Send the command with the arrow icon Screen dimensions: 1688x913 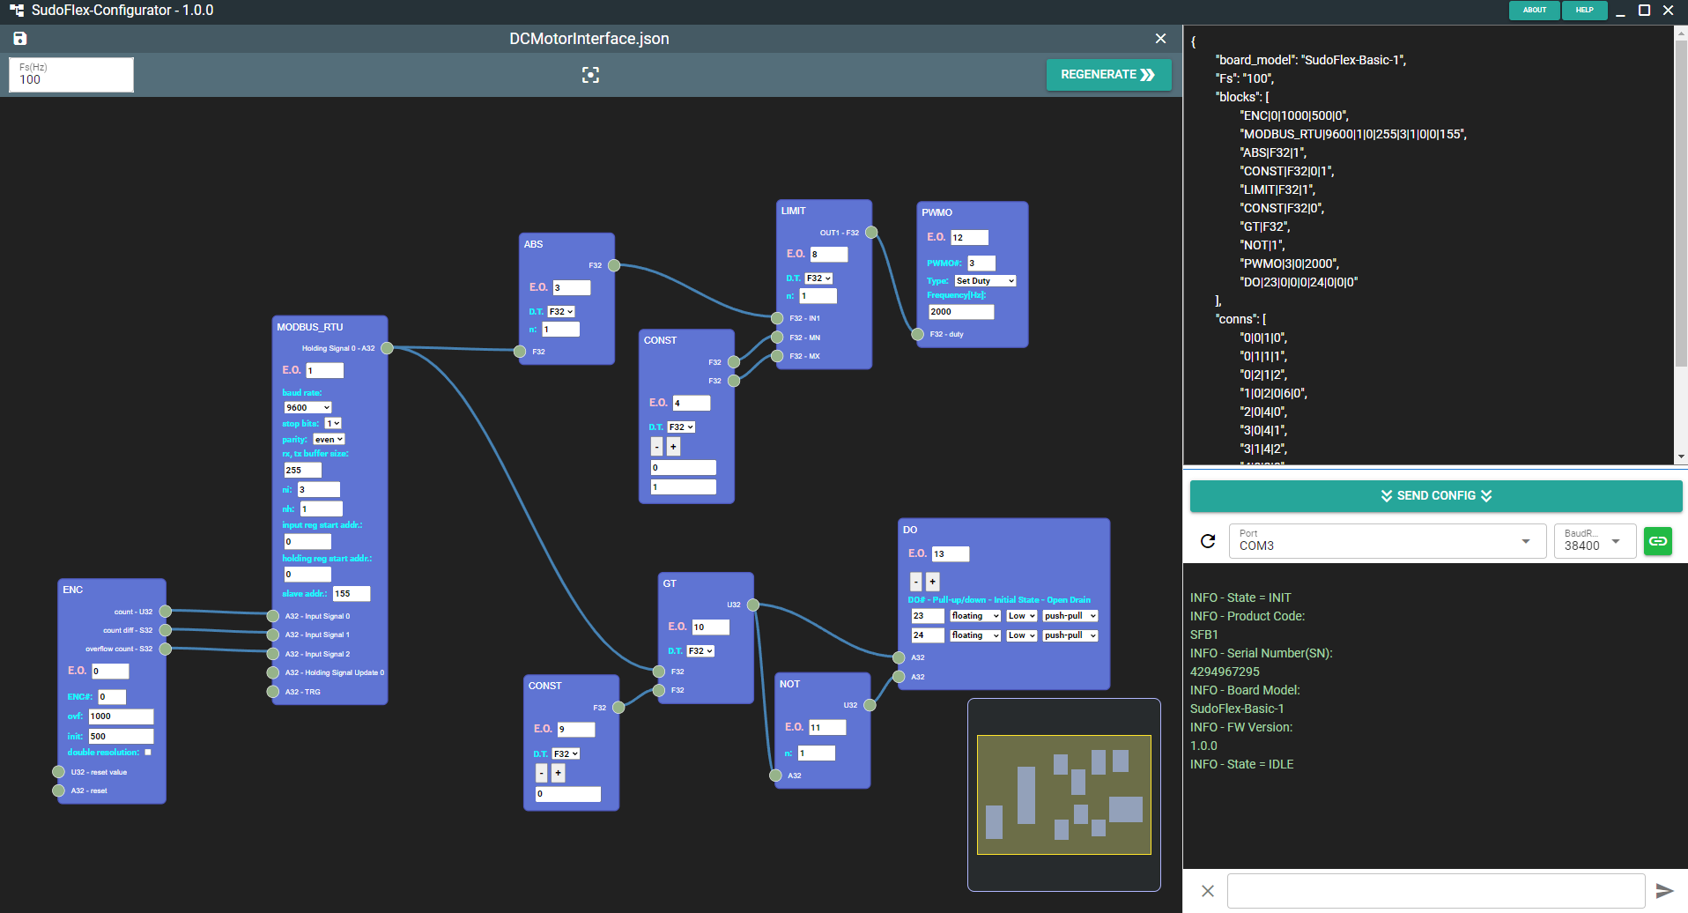pos(1664,891)
